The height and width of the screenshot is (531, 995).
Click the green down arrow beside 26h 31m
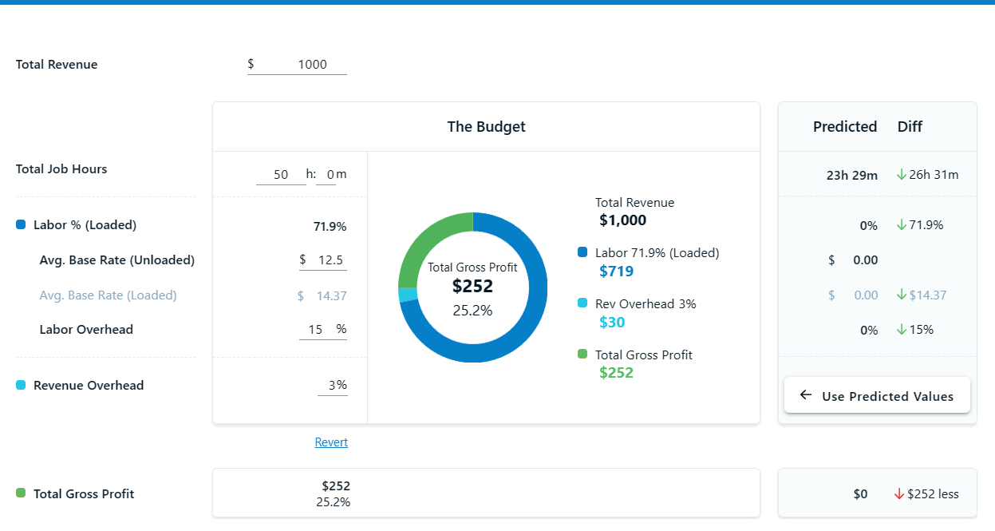click(x=902, y=175)
